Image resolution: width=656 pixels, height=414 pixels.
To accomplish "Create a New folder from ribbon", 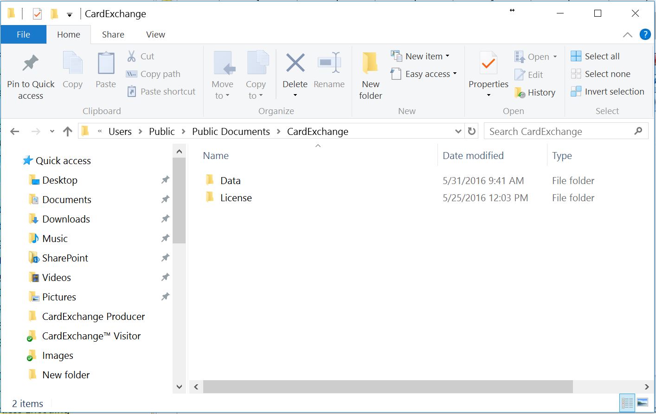I will tap(371, 76).
